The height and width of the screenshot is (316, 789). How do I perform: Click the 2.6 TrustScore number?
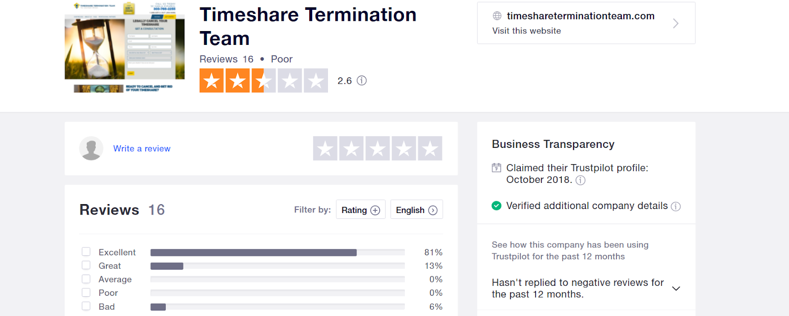tap(345, 81)
